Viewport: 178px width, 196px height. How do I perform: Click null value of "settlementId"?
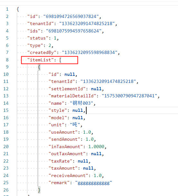click(x=96, y=89)
